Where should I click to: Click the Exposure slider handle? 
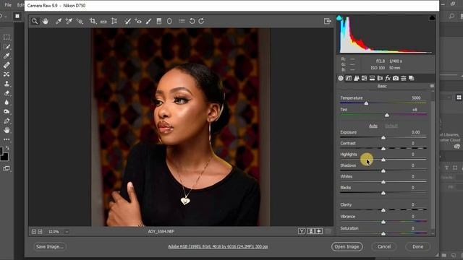tap(383, 138)
